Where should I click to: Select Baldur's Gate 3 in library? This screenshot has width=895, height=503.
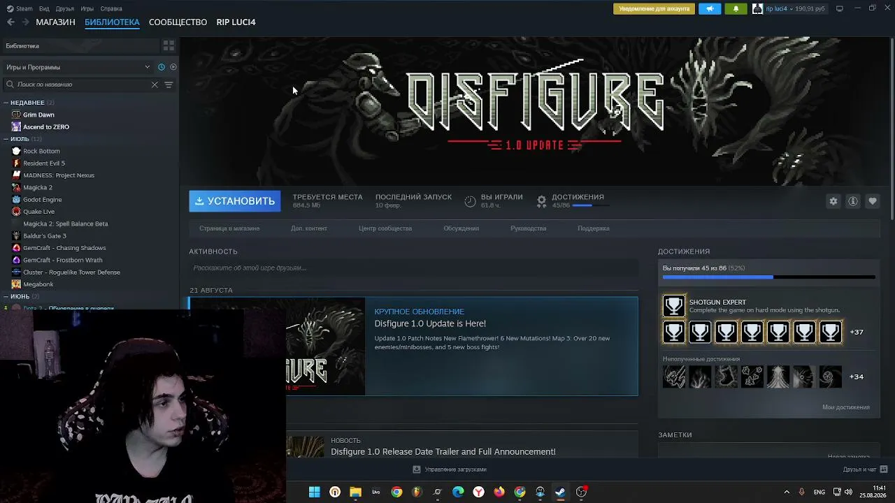click(45, 236)
